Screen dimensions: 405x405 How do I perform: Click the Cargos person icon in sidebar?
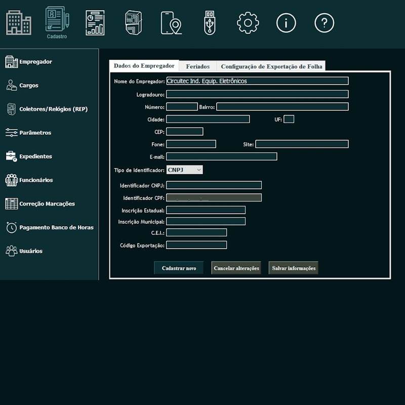click(x=11, y=85)
